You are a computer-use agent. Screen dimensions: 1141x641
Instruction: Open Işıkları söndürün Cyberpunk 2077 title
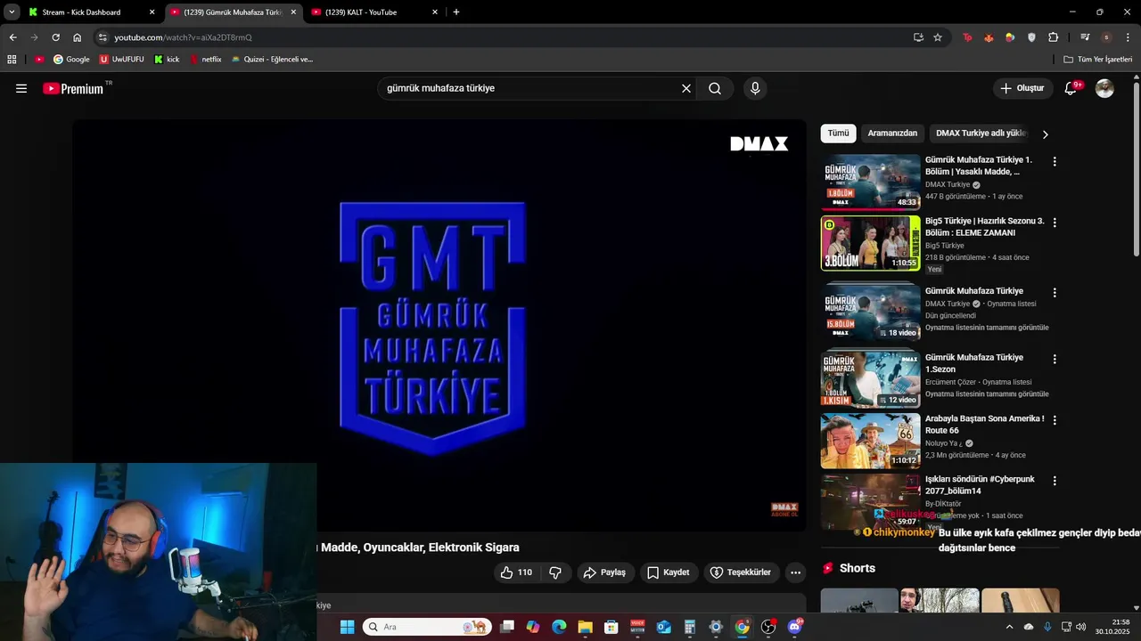980,485
